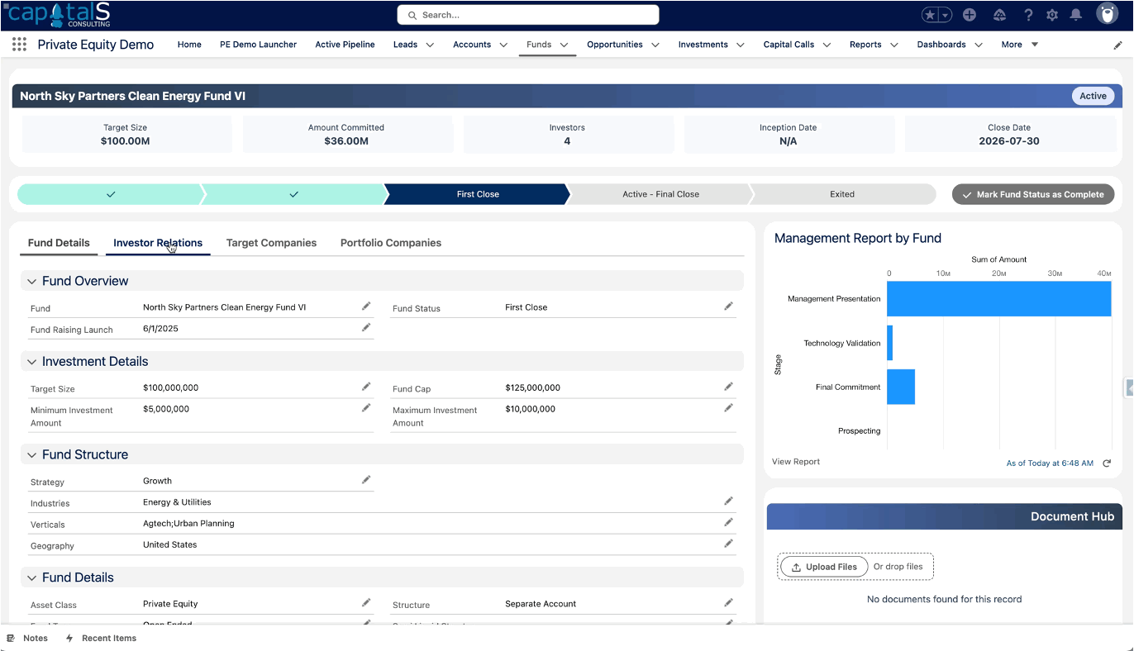Open the Help question mark icon
This screenshot has height=651, width=1134.
[1028, 15]
